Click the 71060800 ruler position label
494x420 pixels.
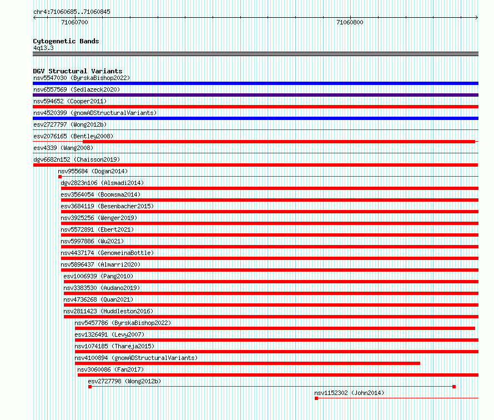(x=350, y=22)
